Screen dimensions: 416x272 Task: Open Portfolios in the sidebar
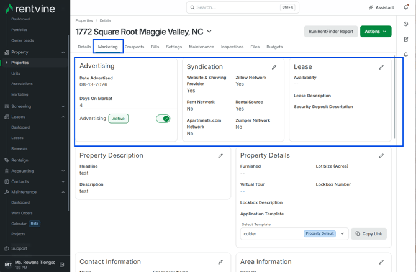click(19, 30)
